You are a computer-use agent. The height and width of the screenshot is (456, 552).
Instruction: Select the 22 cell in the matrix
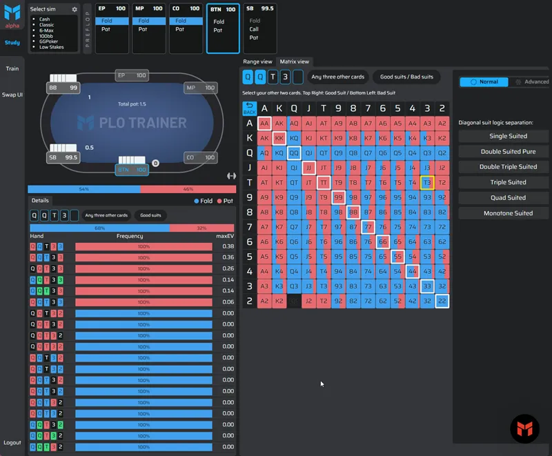[442, 301]
